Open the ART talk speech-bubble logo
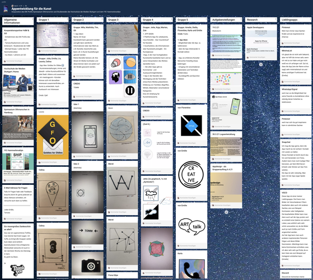313x280 pixels. 191,226
